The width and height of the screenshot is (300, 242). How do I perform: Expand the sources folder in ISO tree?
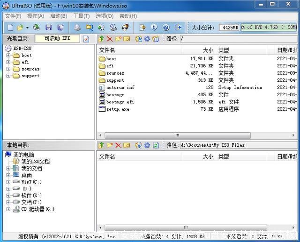(8, 69)
